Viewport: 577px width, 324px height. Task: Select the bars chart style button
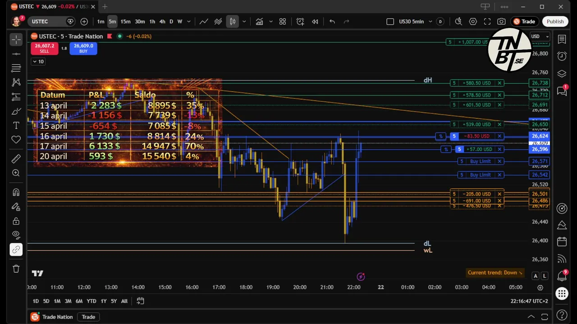(233, 22)
